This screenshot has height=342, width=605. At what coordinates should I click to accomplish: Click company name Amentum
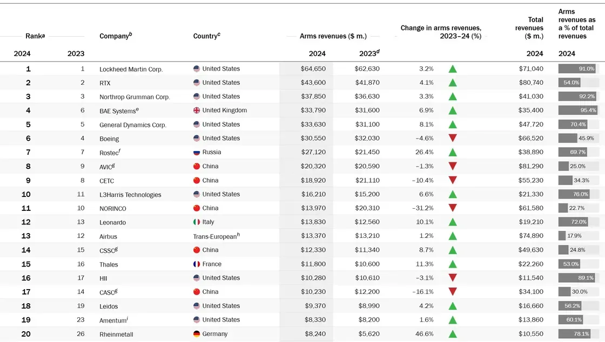[x=114, y=320]
